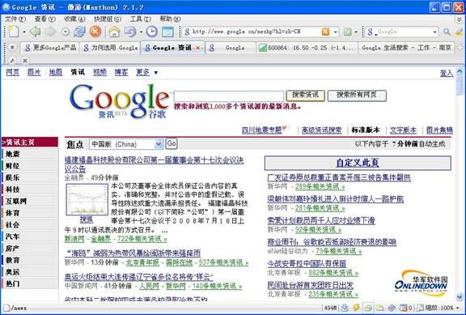Open the history clock icon
466x315 pixels.
(152, 32)
